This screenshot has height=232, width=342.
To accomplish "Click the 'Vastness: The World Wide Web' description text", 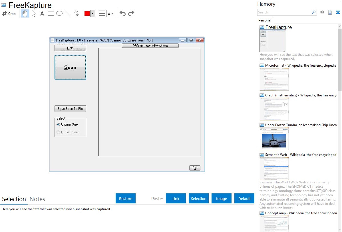I will (298, 195).
